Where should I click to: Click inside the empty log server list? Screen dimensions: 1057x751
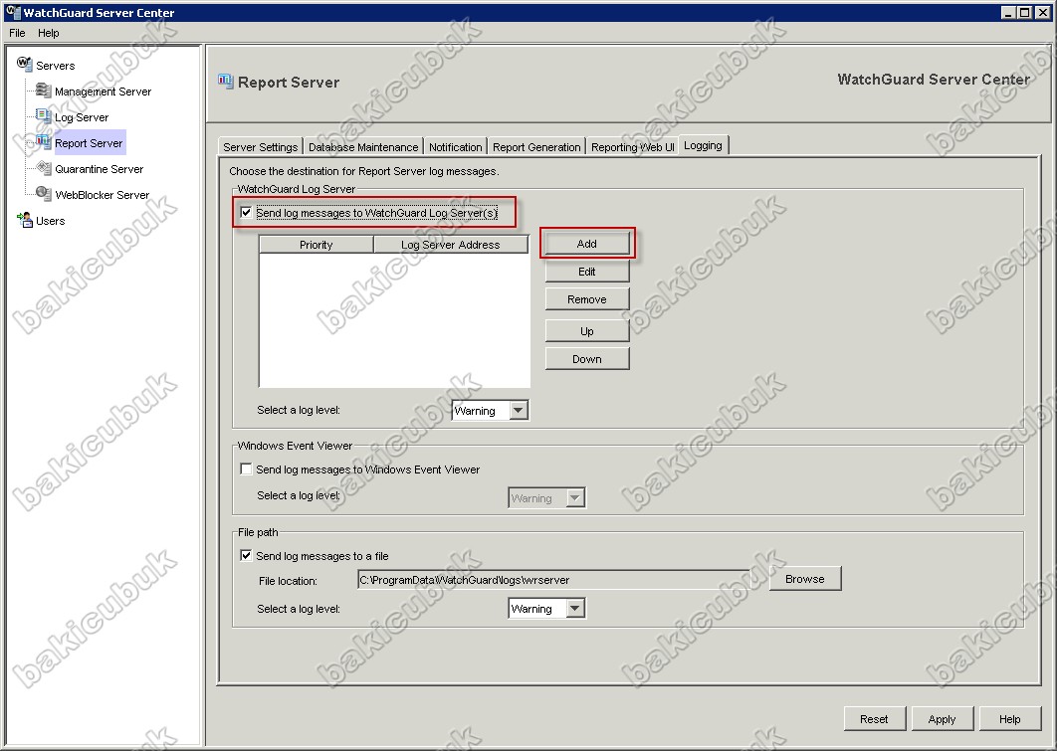point(394,320)
